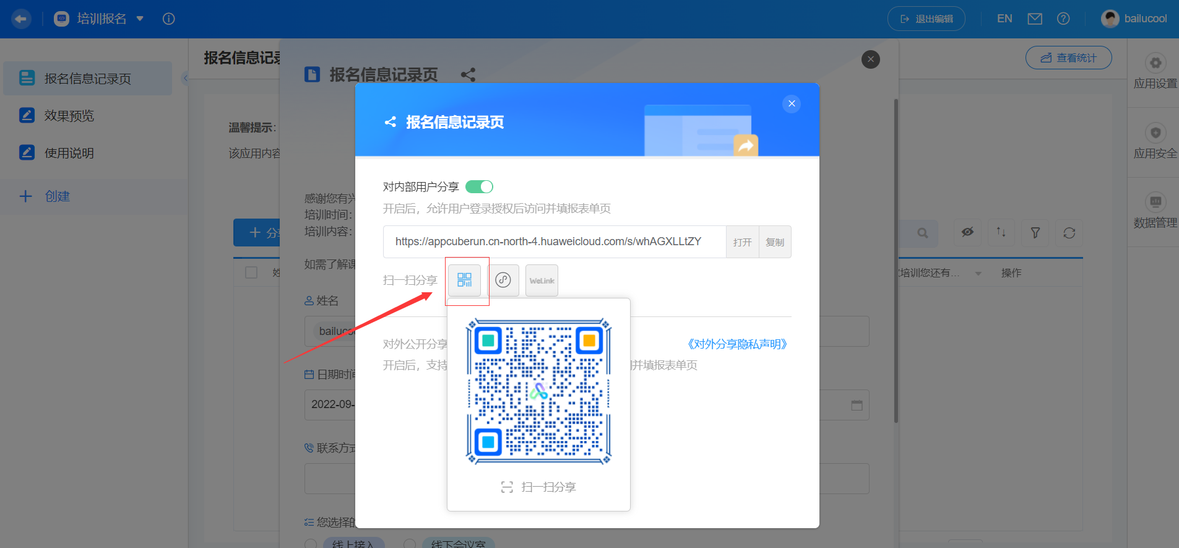Click the calendar icon in the date field
The image size is (1179, 548).
(x=857, y=405)
